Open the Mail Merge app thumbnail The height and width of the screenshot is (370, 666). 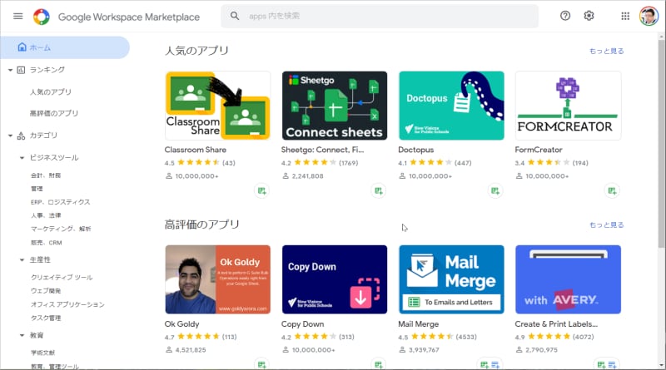(451, 279)
